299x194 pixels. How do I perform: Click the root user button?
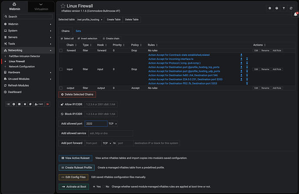(x=39, y=104)
